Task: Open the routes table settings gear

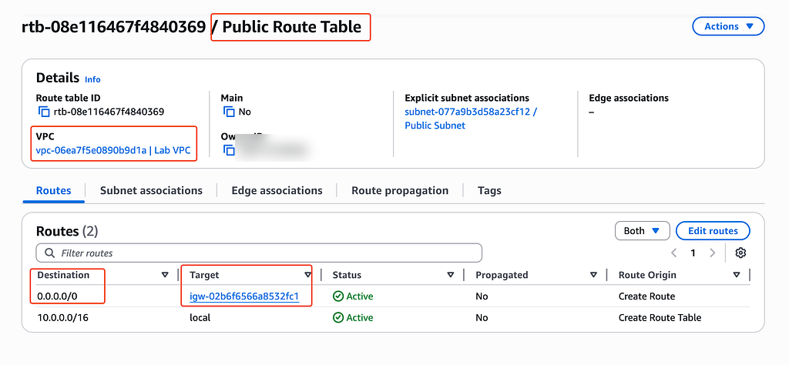Action: (740, 253)
